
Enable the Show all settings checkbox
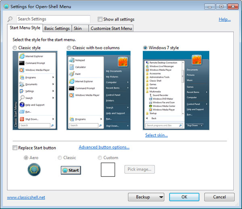[100, 19]
